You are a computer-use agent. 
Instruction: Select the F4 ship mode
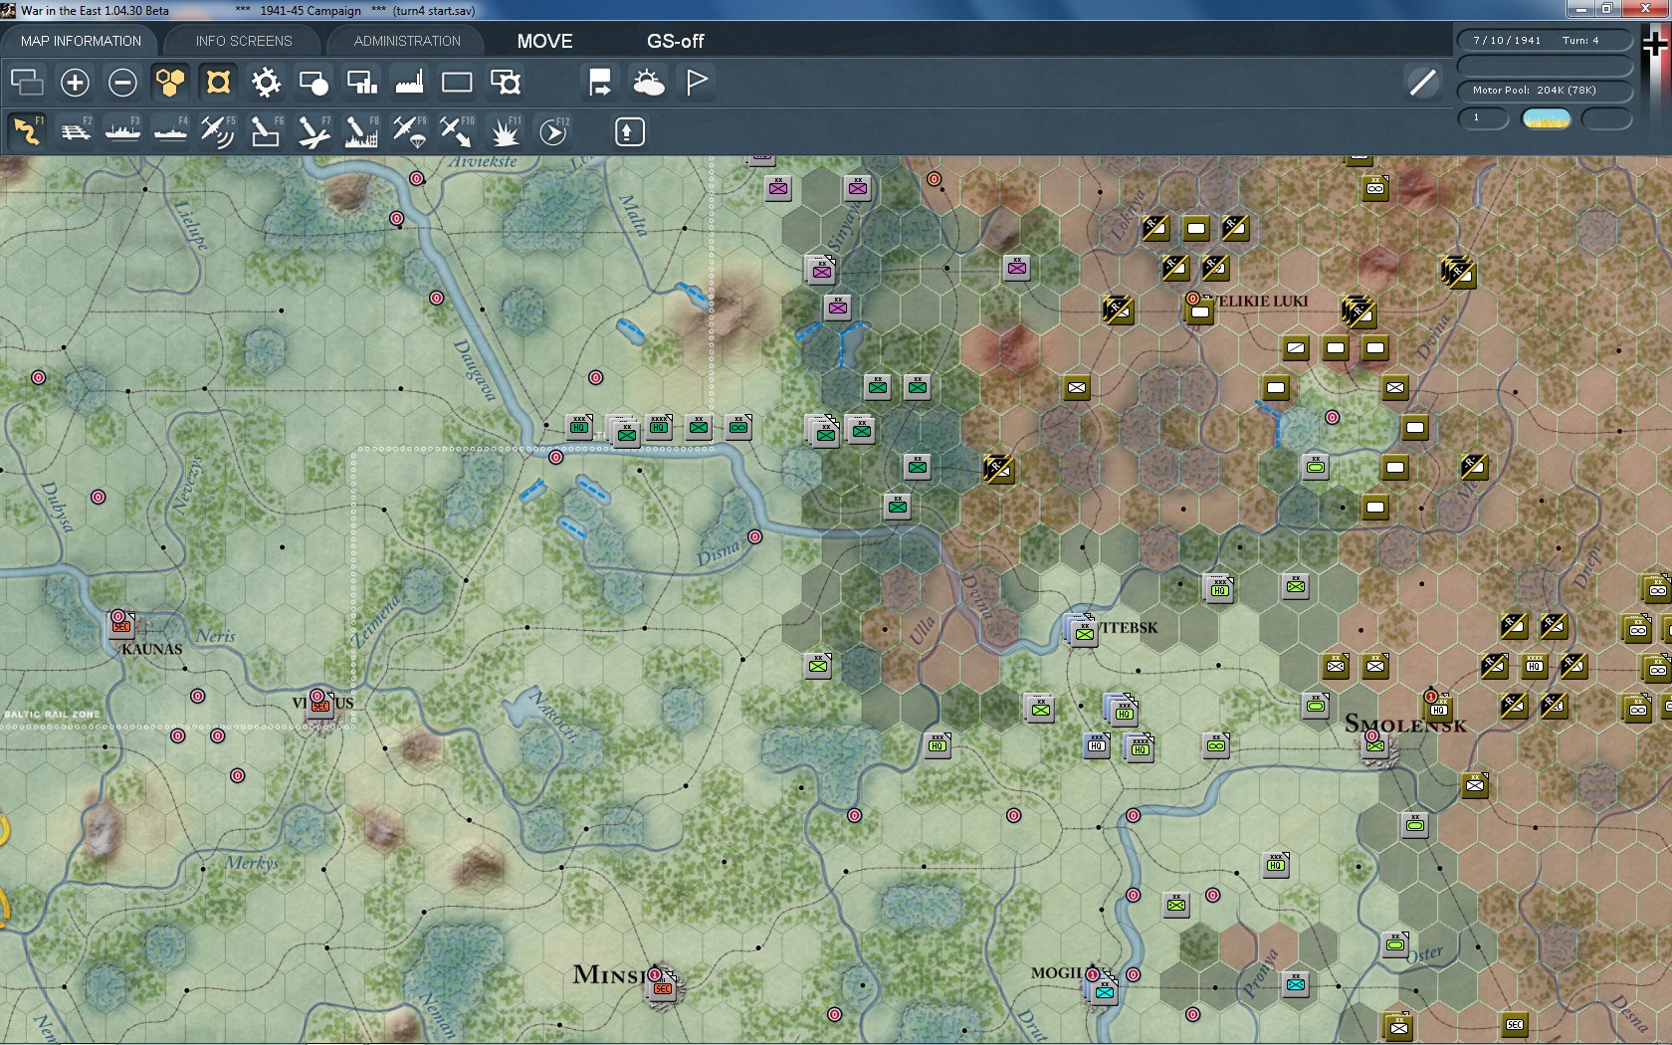(x=171, y=130)
